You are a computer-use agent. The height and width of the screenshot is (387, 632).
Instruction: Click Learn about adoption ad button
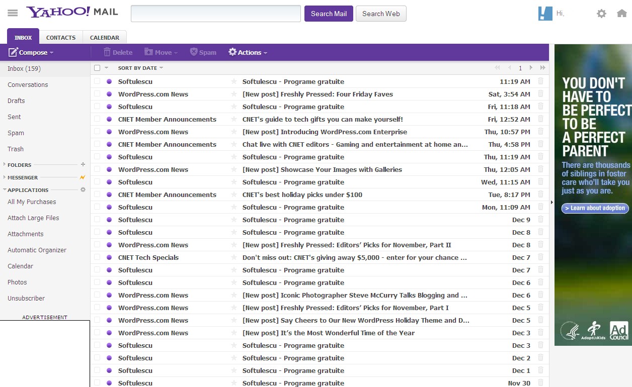click(595, 208)
